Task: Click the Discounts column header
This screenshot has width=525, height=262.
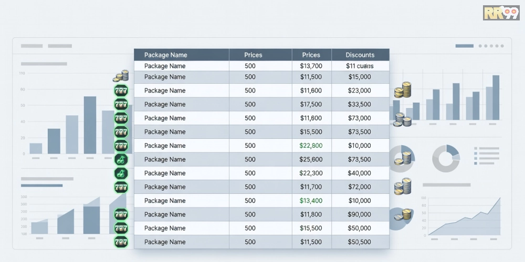Action: pyautogui.click(x=360, y=55)
